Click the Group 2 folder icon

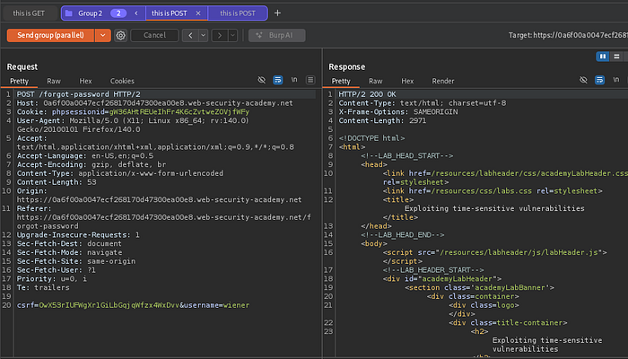(69, 13)
